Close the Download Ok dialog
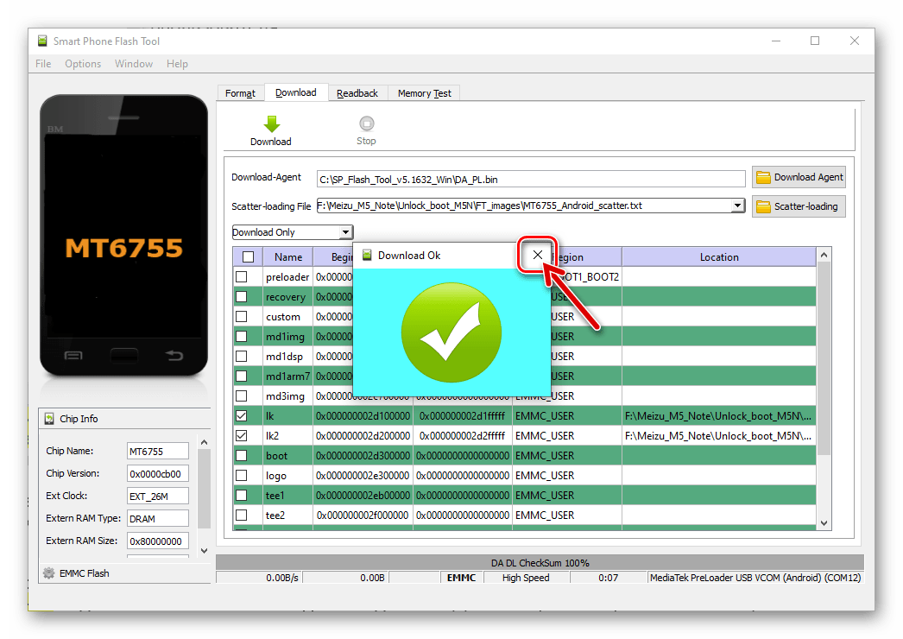This screenshot has height=639, width=903. click(537, 255)
